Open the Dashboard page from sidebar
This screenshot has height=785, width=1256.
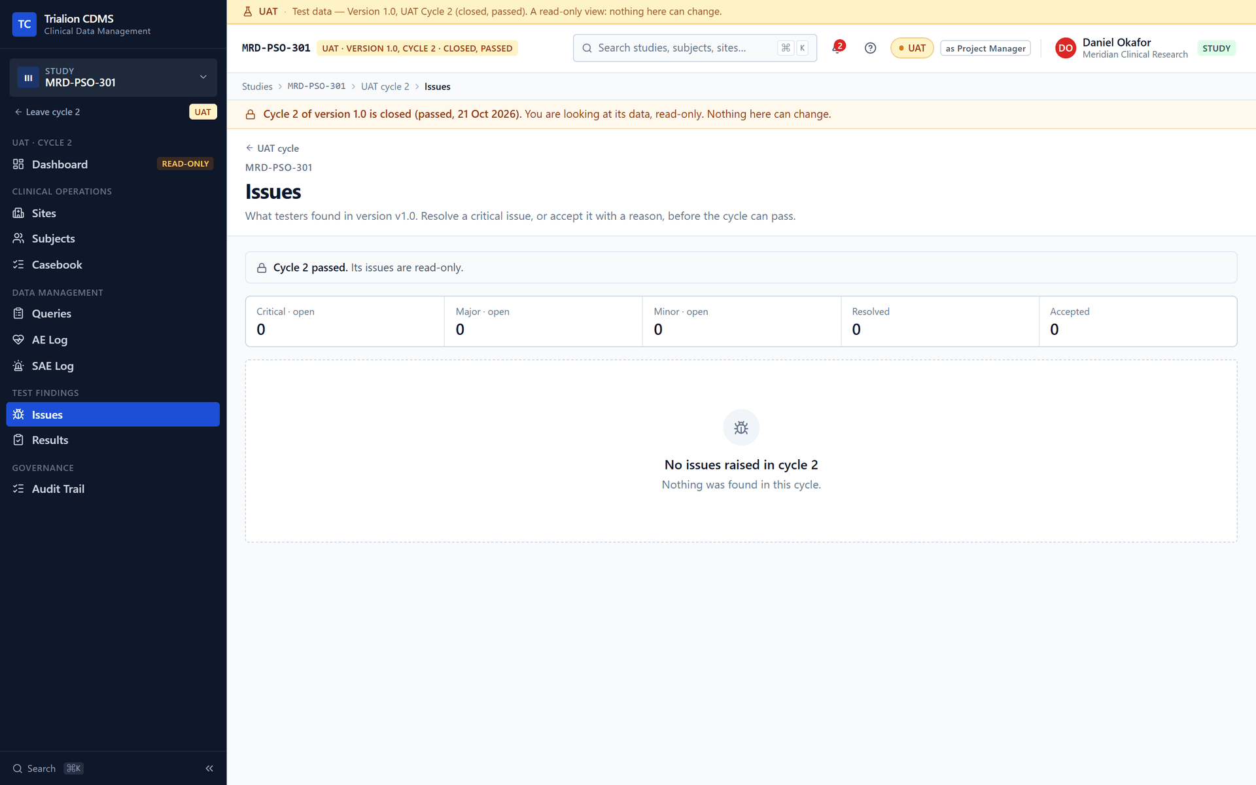click(113, 164)
